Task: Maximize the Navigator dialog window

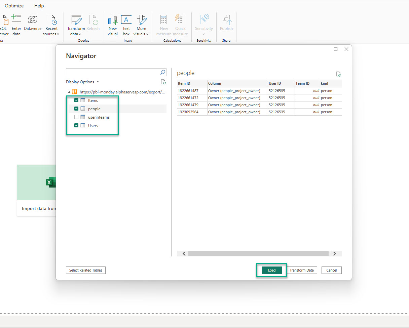Action: [336, 49]
